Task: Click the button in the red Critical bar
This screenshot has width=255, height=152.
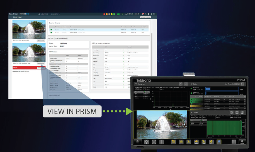Action: [41, 68]
